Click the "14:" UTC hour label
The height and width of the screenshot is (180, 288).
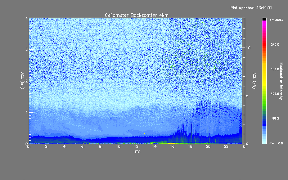pos(155,147)
